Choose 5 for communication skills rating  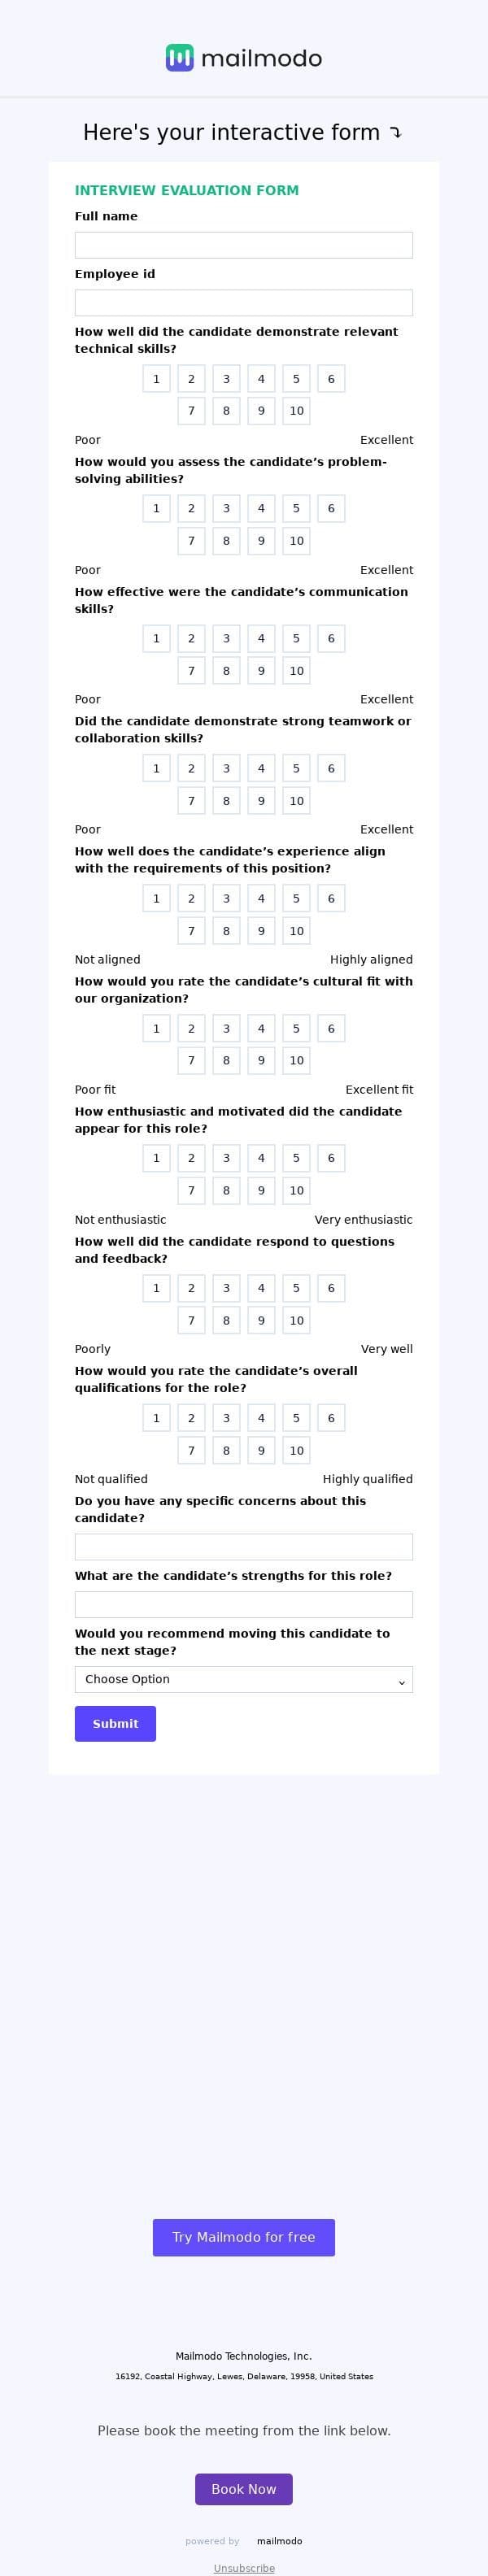[296, 638]
